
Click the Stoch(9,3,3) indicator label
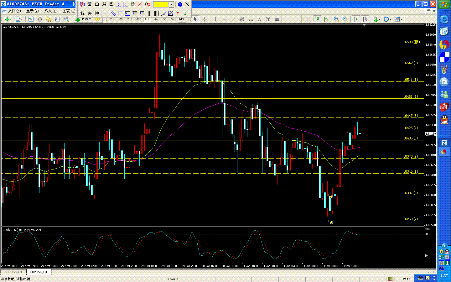pos(22,230)
